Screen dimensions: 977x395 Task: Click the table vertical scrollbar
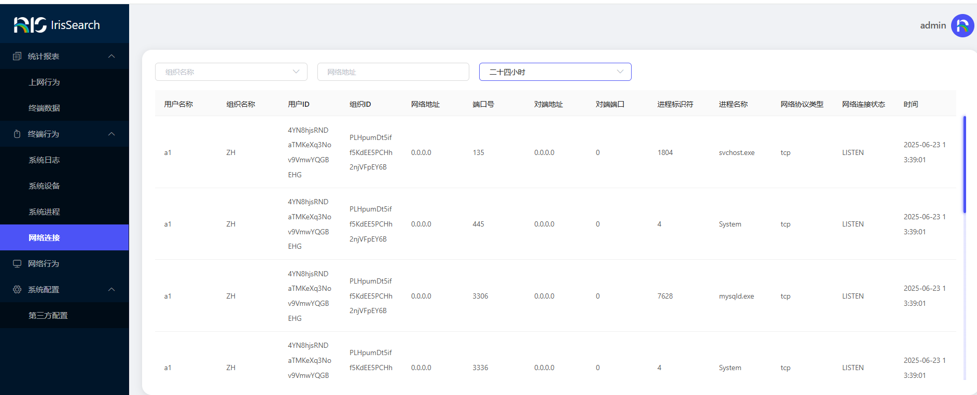964,164
